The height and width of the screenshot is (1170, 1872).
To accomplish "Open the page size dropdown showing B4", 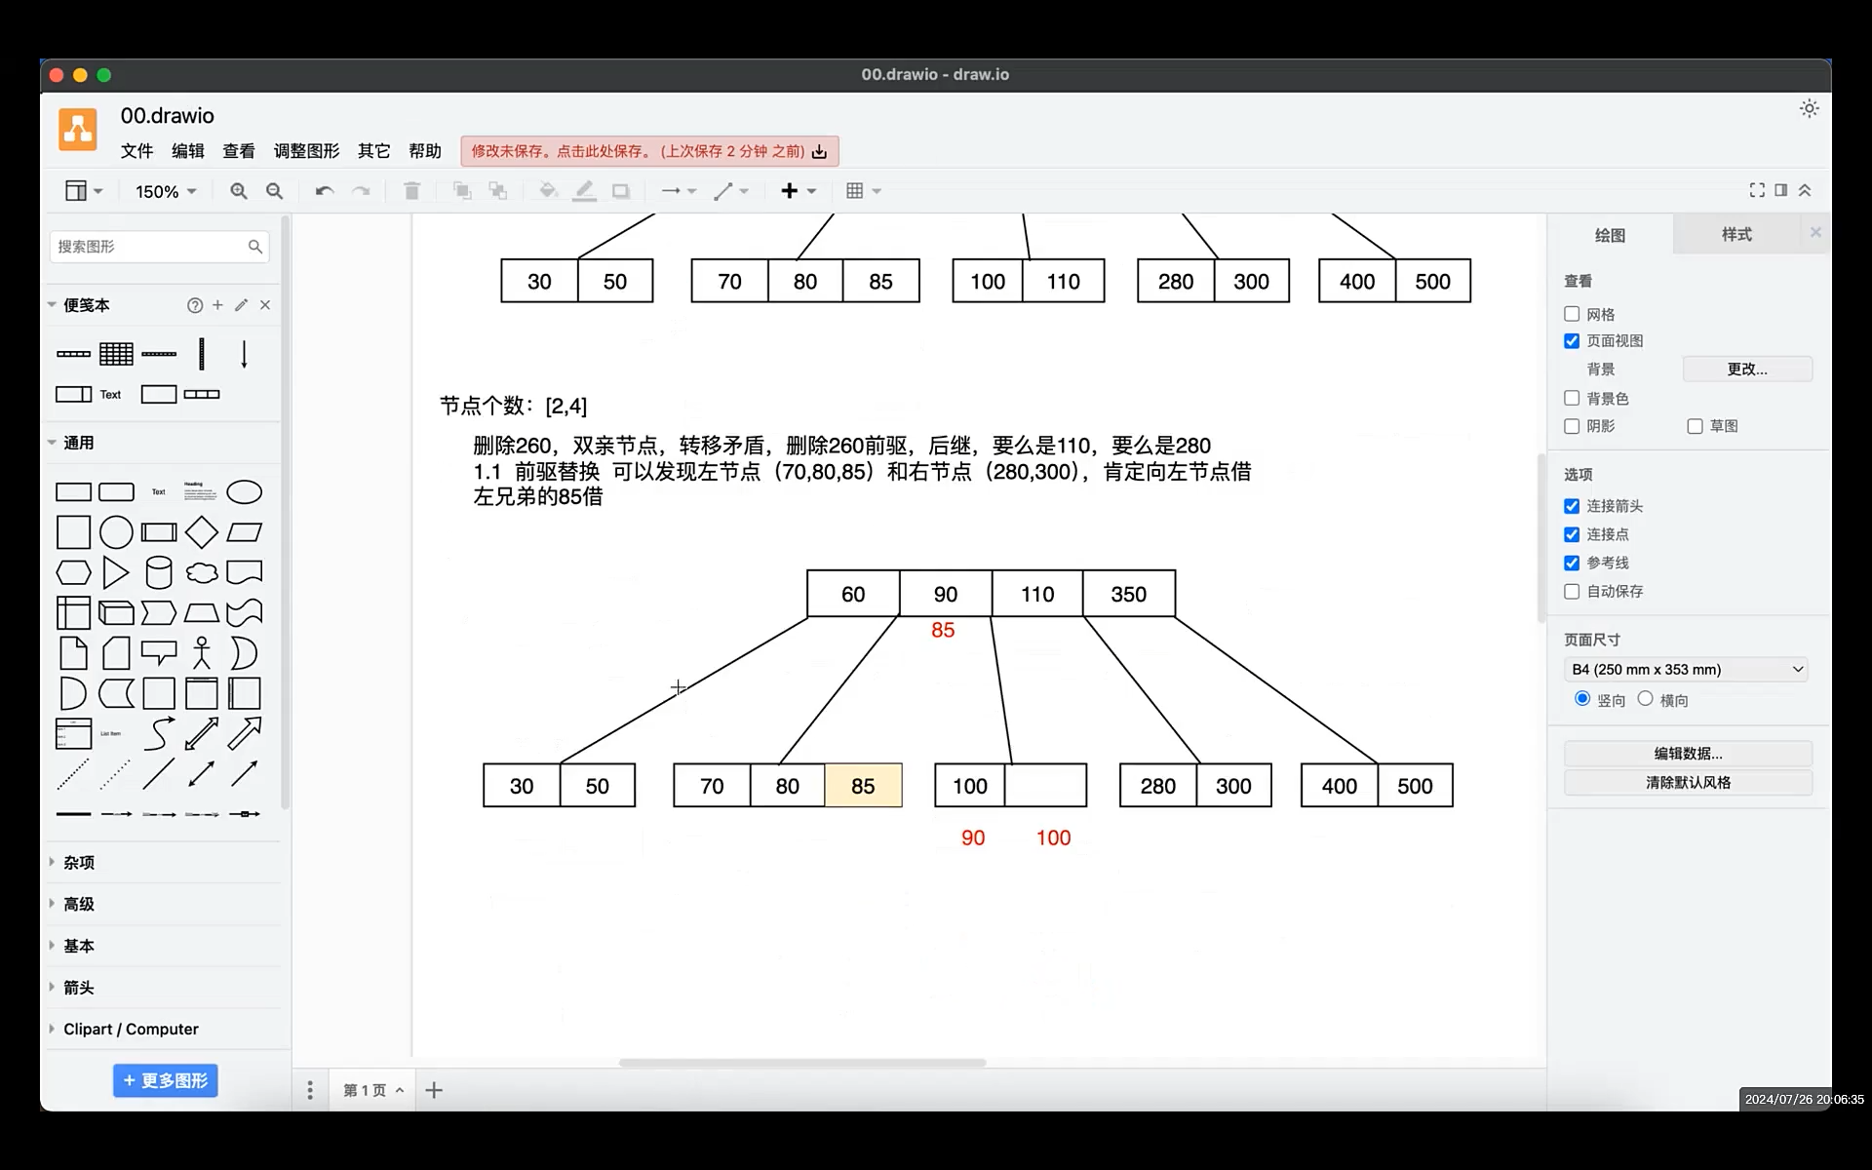I will click(x=1685, y=669).
